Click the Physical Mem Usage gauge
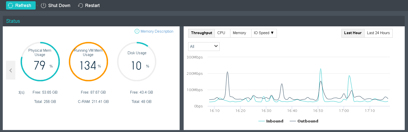The height and width of the screenshot is (132, 408). point(40,61)
